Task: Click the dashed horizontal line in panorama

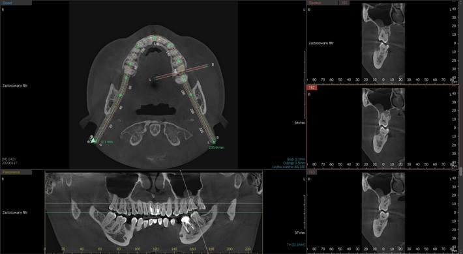Action: (153, 203)
